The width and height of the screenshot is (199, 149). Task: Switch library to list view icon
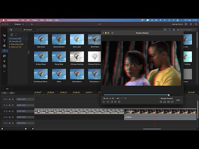[165, 29]
